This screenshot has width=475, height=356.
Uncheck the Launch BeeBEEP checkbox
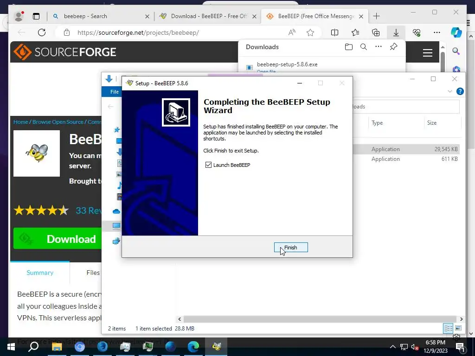(208, 165)
